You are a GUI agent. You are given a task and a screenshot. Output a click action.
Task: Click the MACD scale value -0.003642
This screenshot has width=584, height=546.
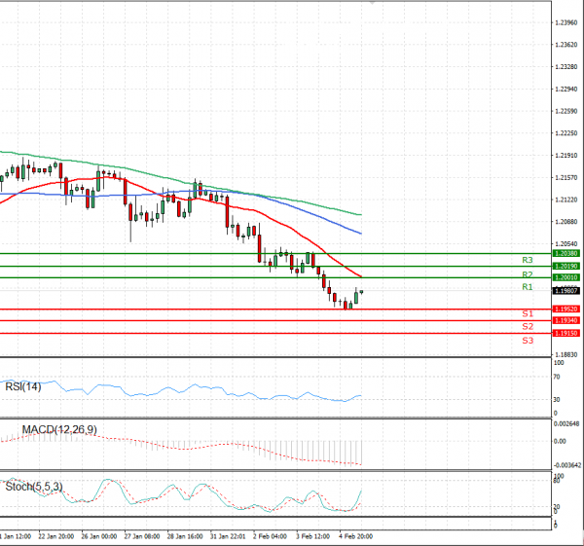pos(567,465)
